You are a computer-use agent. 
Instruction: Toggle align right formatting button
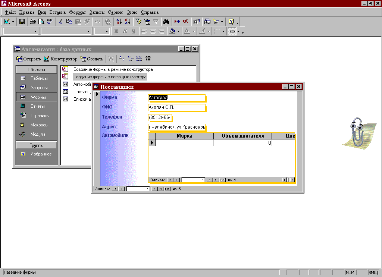click(x=161, y=31)
